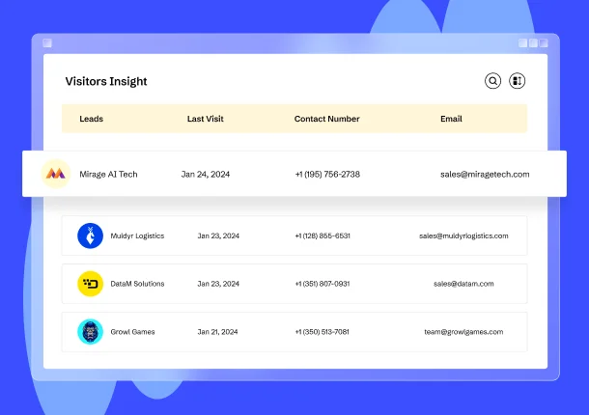Click phone number +1 (195) 756-2738
Image resolution: width=589 pixels, height=415 pixels.
[327, 175]
